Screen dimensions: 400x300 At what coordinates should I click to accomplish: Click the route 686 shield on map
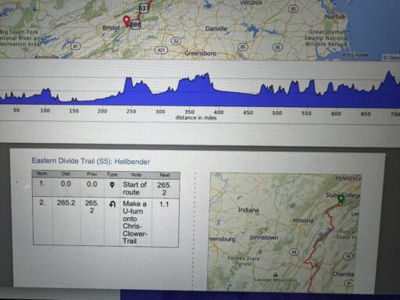pos(135,25)
